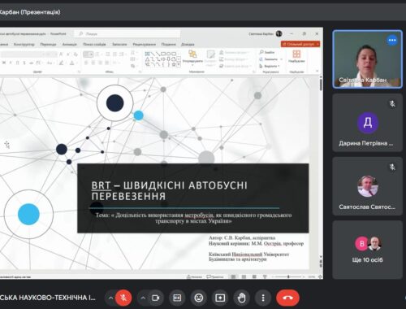Viewport: 406px width, 309px height.
Task: Open the 'Ще 10 осіб' participants tile
Action: pos(367,250)
